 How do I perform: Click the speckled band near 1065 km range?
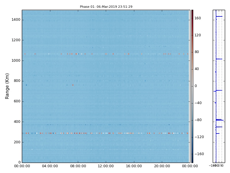click(x=105, y=54)
